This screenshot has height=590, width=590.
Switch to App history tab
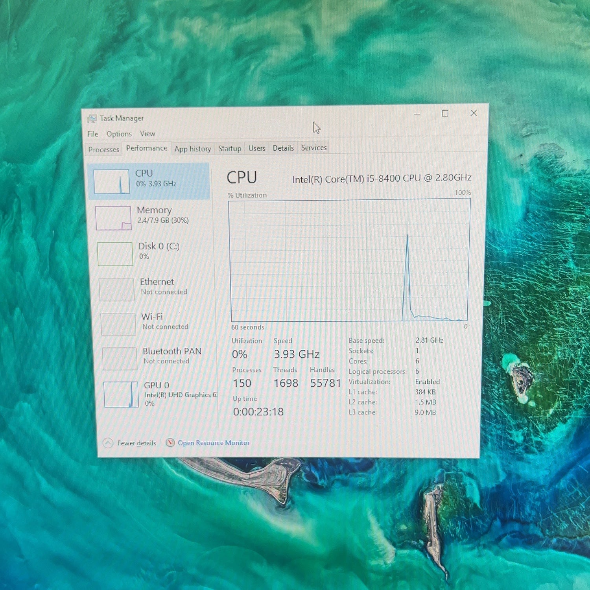click(x=193, y=149)
